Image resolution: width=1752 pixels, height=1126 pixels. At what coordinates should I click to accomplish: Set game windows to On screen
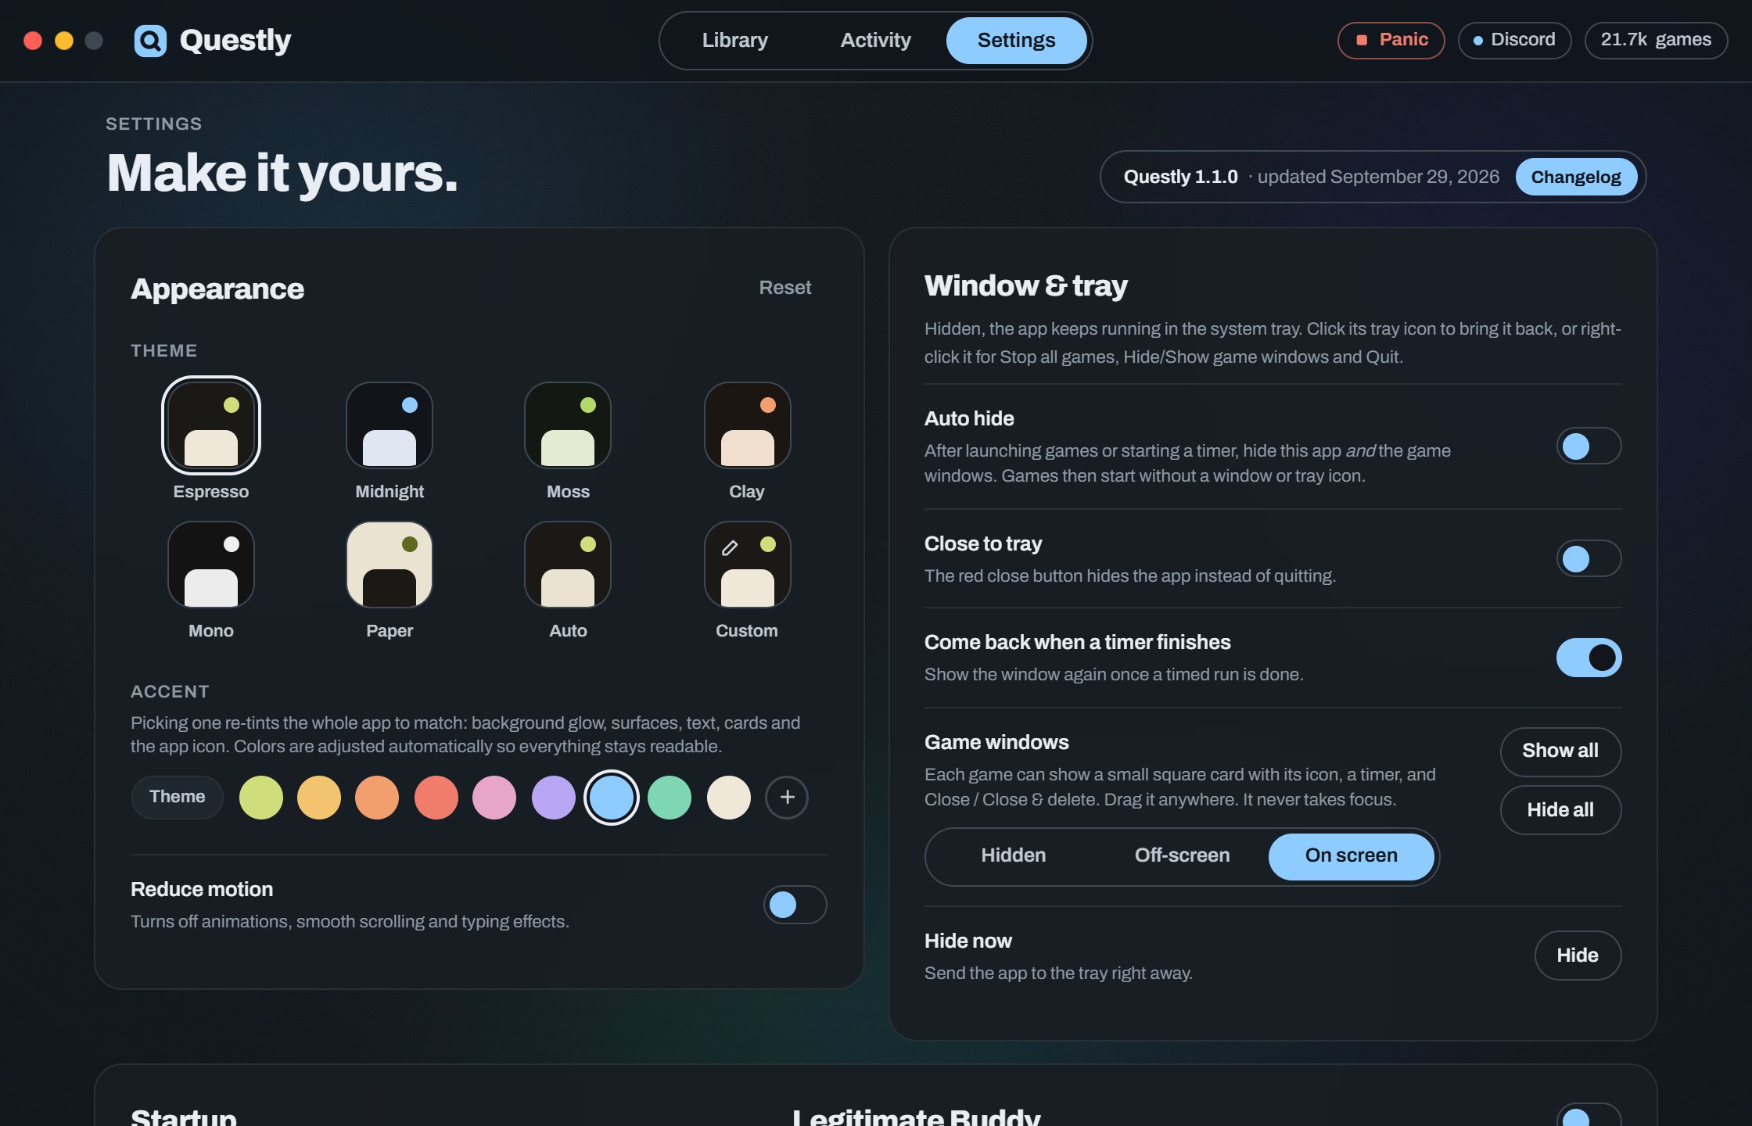pos(1352,856)
